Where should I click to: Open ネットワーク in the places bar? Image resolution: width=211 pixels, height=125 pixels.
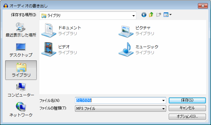[x=21, y=109]
